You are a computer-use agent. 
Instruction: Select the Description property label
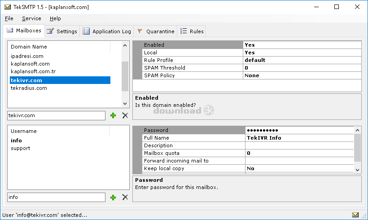pyautogui.click(x=193, y=145)
